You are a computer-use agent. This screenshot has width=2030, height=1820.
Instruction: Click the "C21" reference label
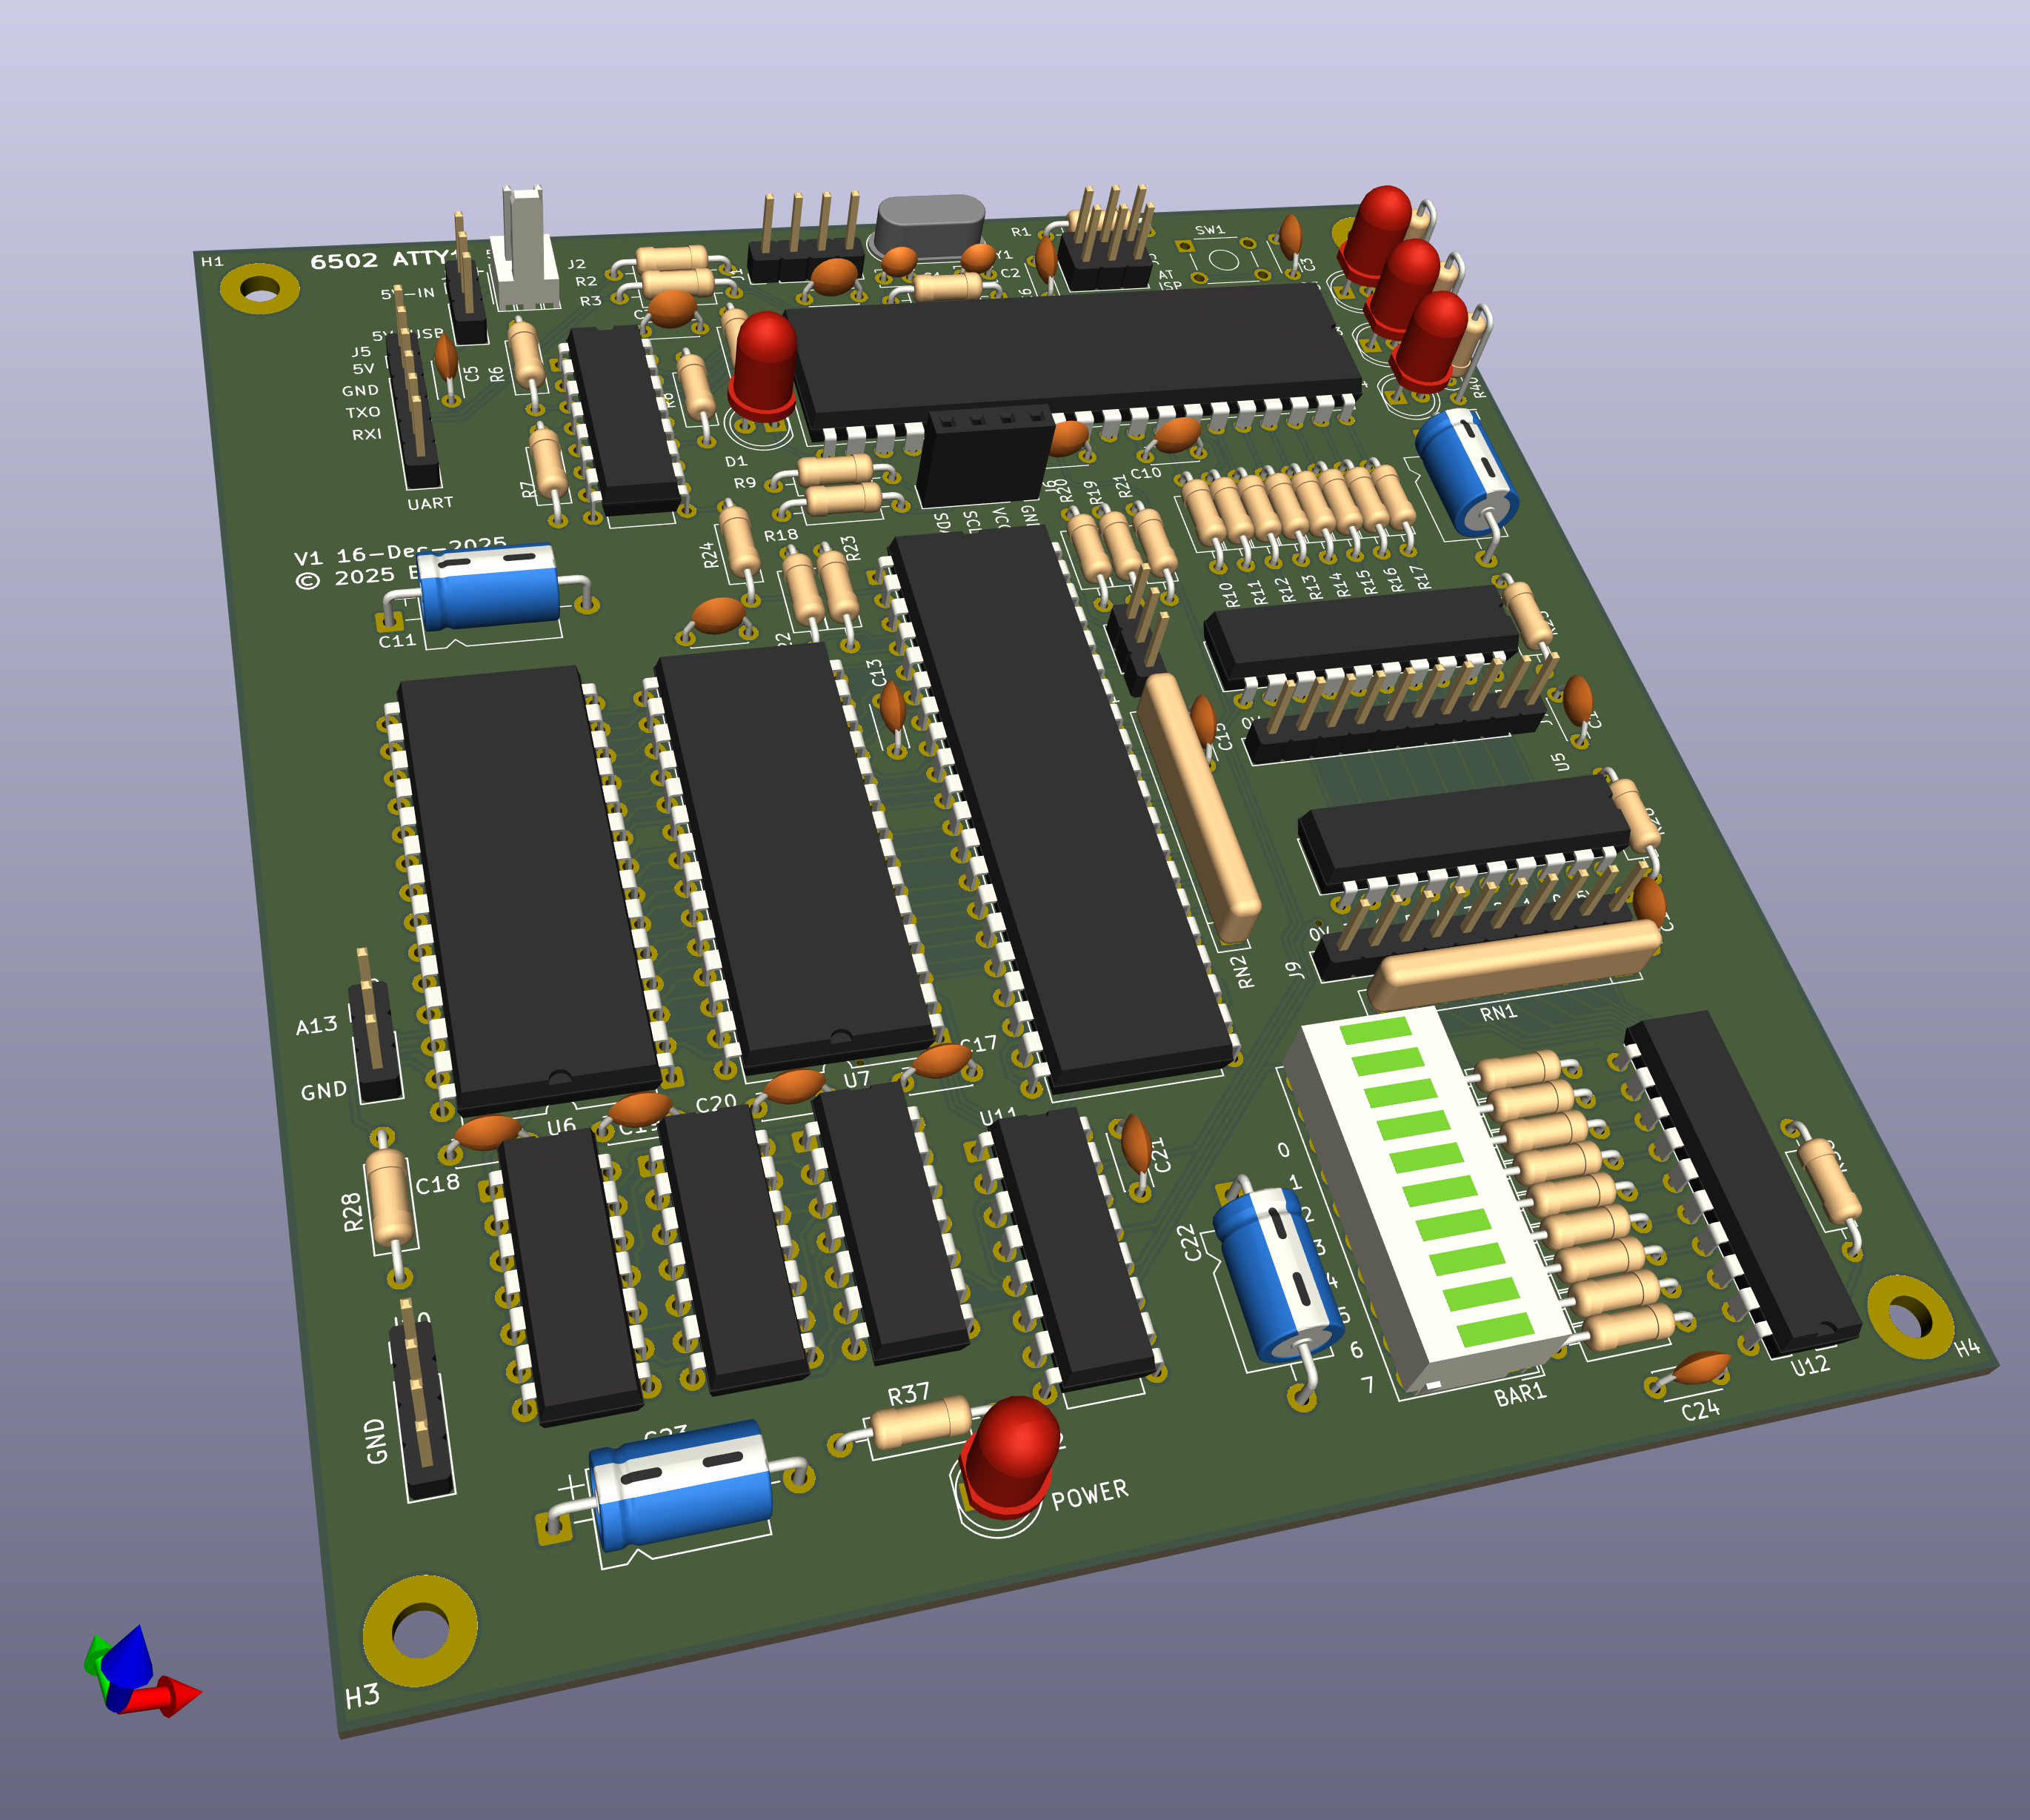pos(1160,1154)
